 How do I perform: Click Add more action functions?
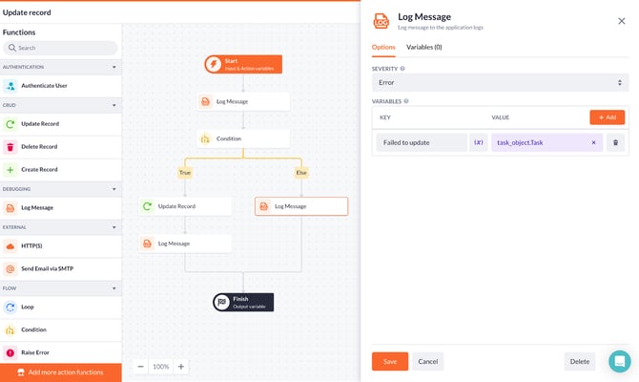click(x=61, y=372)
